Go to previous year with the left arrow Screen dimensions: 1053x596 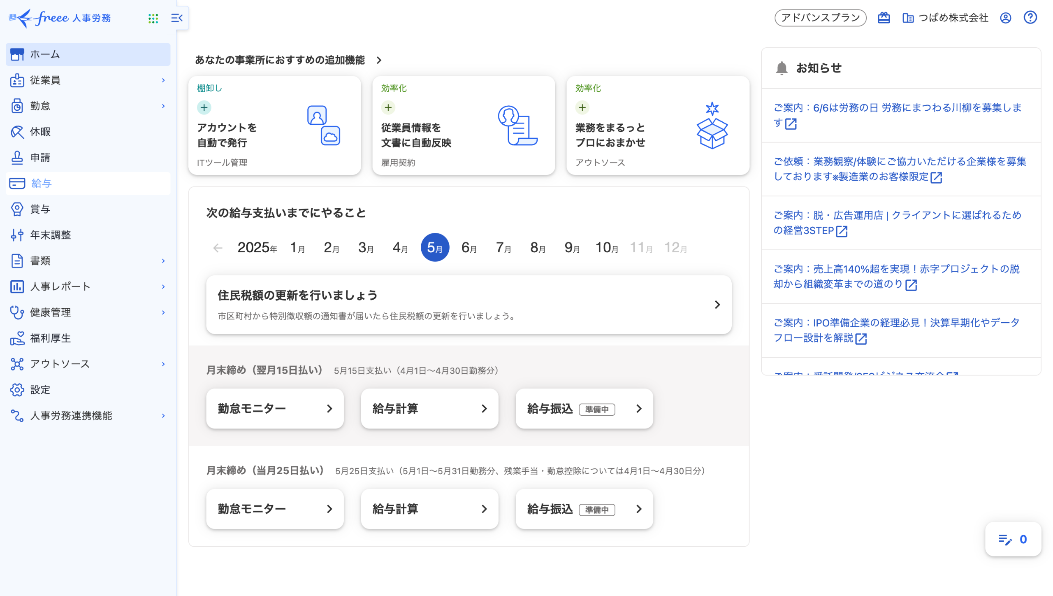[x=218, y=248]
